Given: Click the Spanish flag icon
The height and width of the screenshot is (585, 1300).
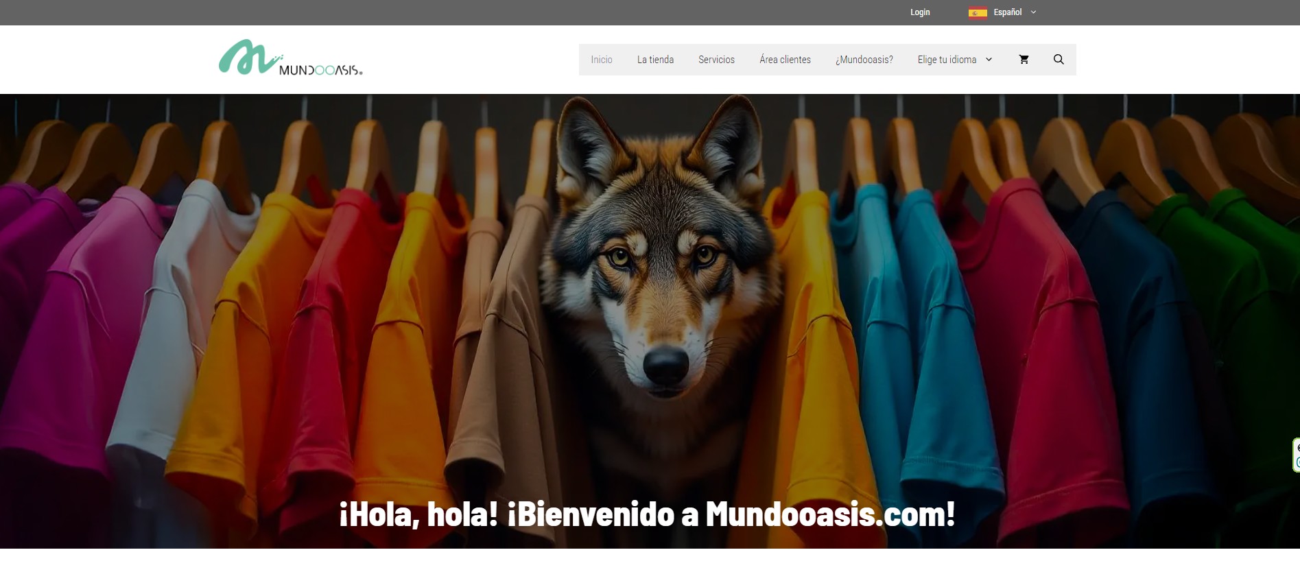Looking at the screenshot, I should [978, 12].
